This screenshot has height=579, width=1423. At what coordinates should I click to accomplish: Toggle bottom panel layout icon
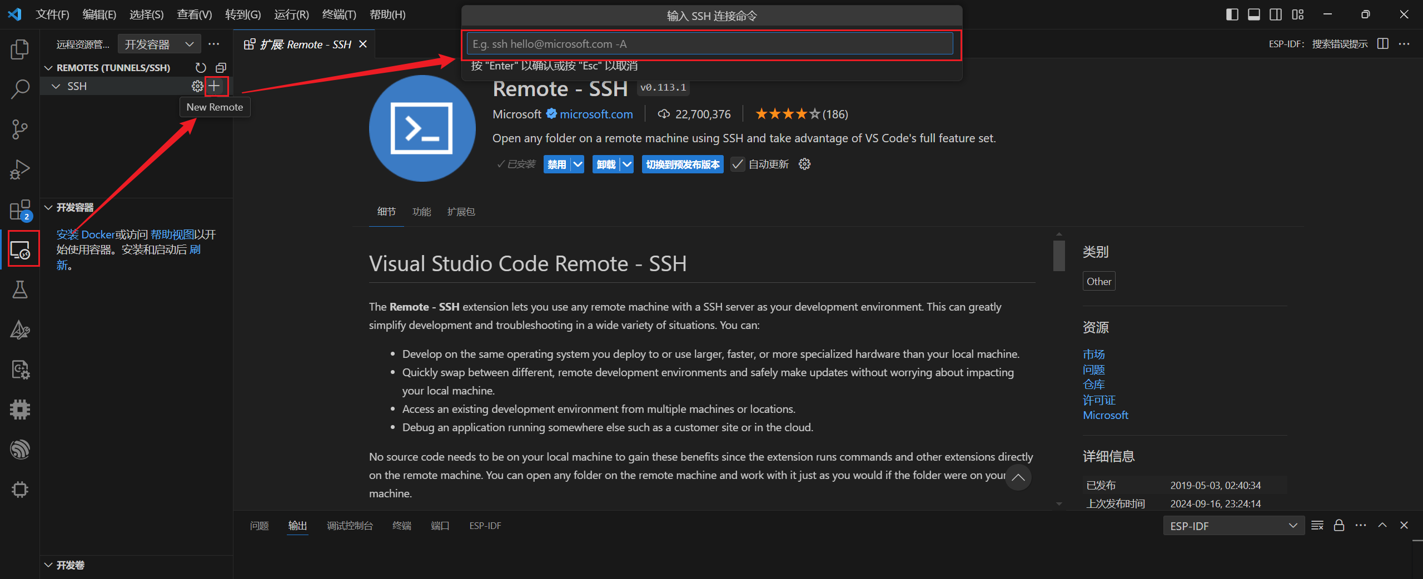click(1254, 14)
